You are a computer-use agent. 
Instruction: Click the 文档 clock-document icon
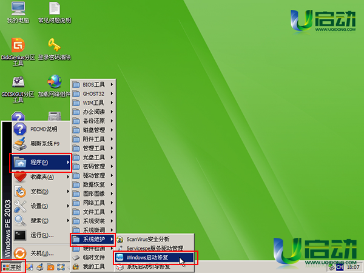(20, 192)
